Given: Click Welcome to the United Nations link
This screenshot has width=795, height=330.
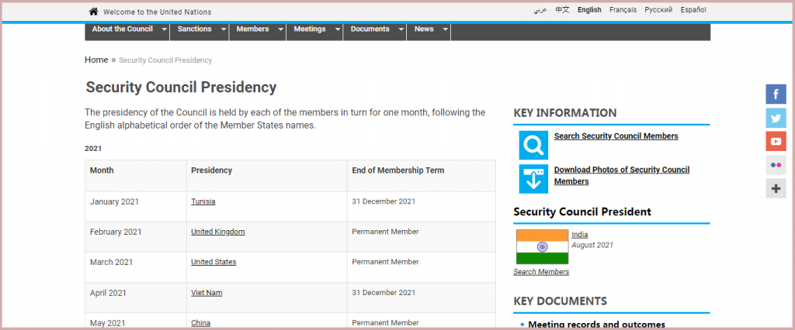Looking at the screenshot, I should [x=157, y=12].
